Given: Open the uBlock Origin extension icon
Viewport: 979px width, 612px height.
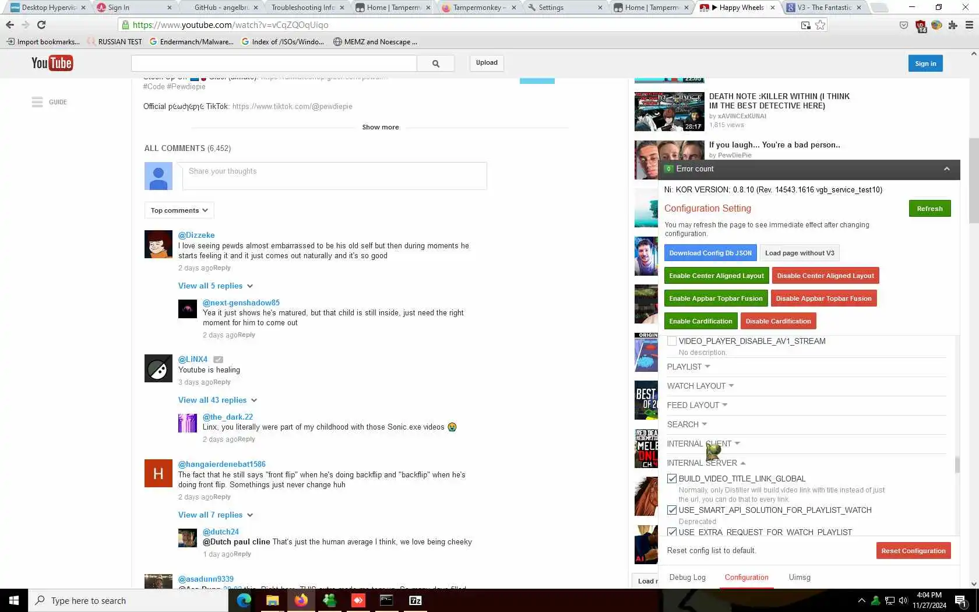Looking at the screenshot, I should point(921,26).
